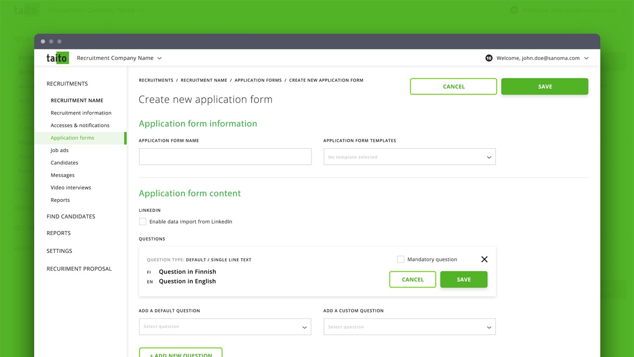Image resolution: width=634 pixels, height=357 pixels.
Task: Click the Welcome, john.doe@sanoma.com text
Action: [x=538, y=58]
